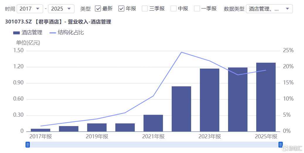Image resolution: width=304 pixels, height=153 pixels.
Task: Enable the 中报 checkbox
Action: pos(174,8)
